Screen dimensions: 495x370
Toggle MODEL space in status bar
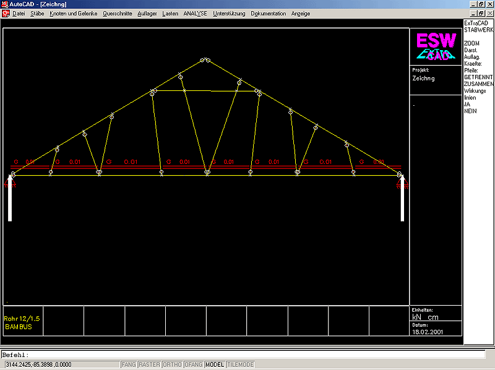pyautogui.click(x=215, y=364)
